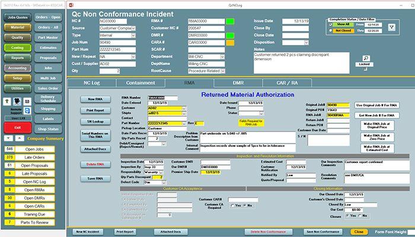The height and width of the screenshot is (237, 415).
Task: Select the Show All radio button
Action: click(x=330, y=24)
